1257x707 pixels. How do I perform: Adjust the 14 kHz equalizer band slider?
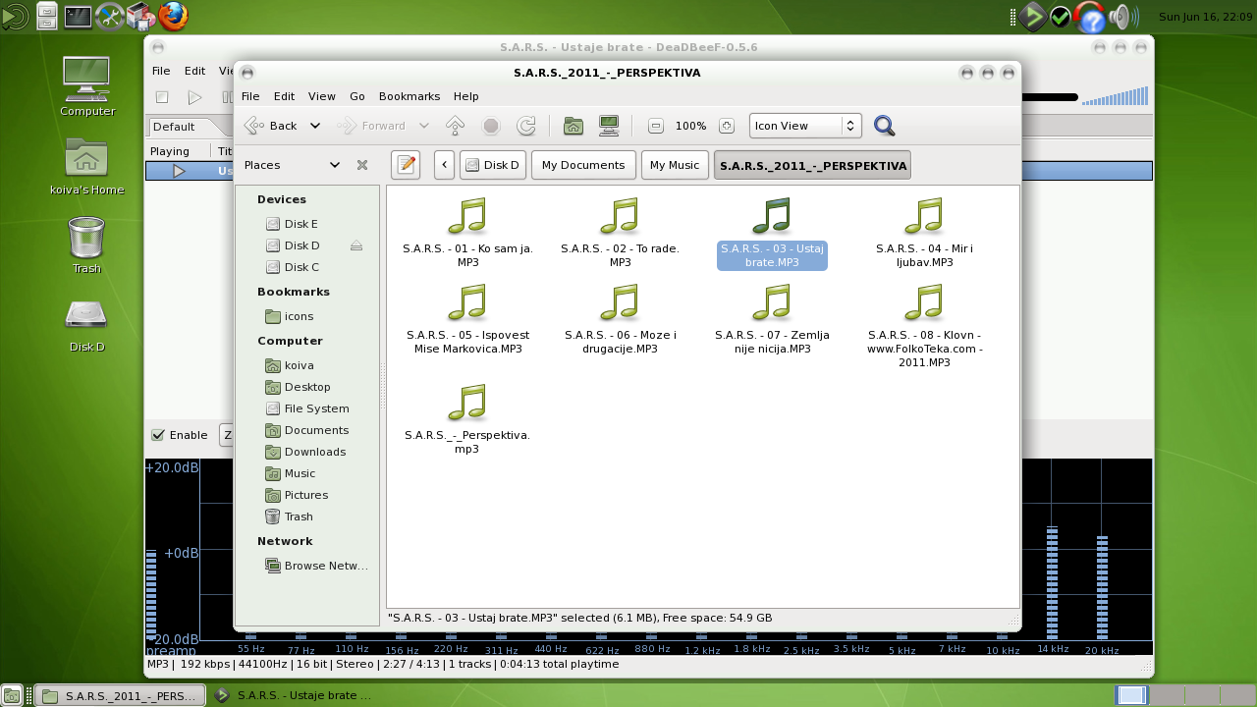[x=1052, y=581]
